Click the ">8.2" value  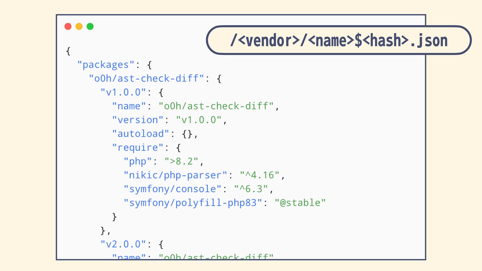(x=182, y=161)
